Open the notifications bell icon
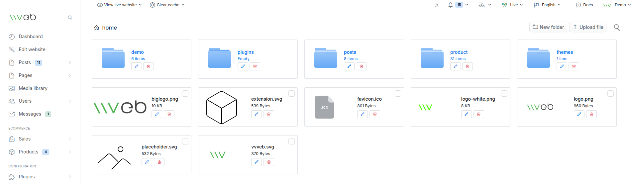Screen dimensions: 634x185 [450, 5]
